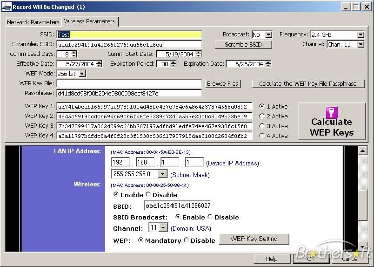Click the Comm Lead Days value 8
374x267 pixels.
tap(67, 54)
